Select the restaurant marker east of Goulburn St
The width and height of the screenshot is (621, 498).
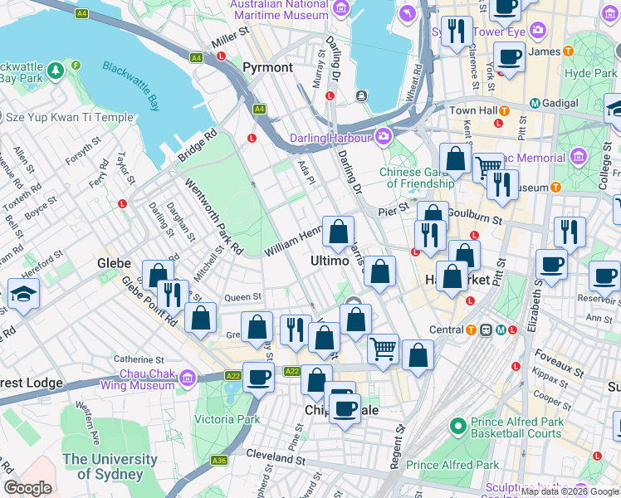click(570, 234)
